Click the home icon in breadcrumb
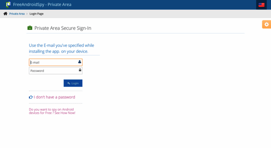271x148 pixels. (x=5, y=14)
